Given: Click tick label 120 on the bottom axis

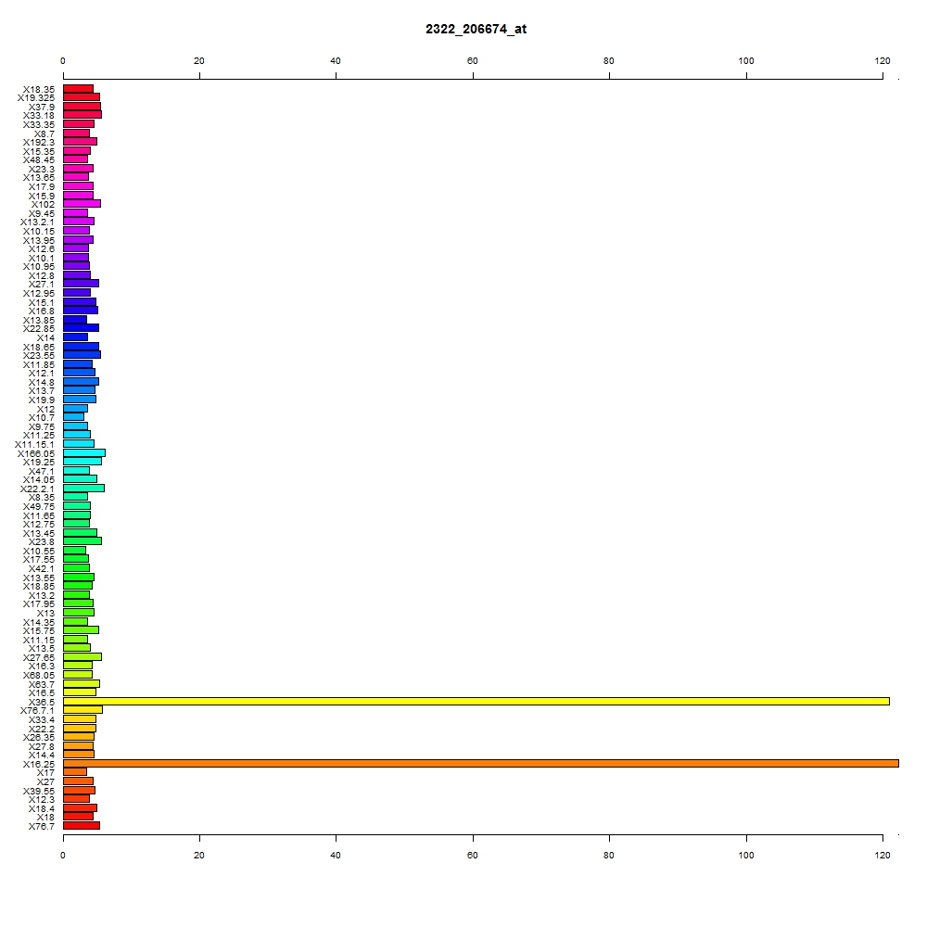Looking at the screenshot, I should (883, 856).
